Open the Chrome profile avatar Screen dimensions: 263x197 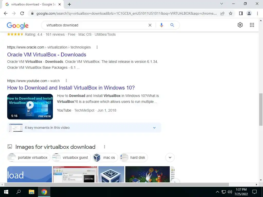point(249,13)
